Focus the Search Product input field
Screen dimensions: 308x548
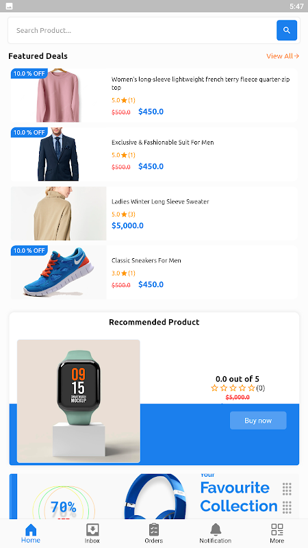(x=142, y=30)
